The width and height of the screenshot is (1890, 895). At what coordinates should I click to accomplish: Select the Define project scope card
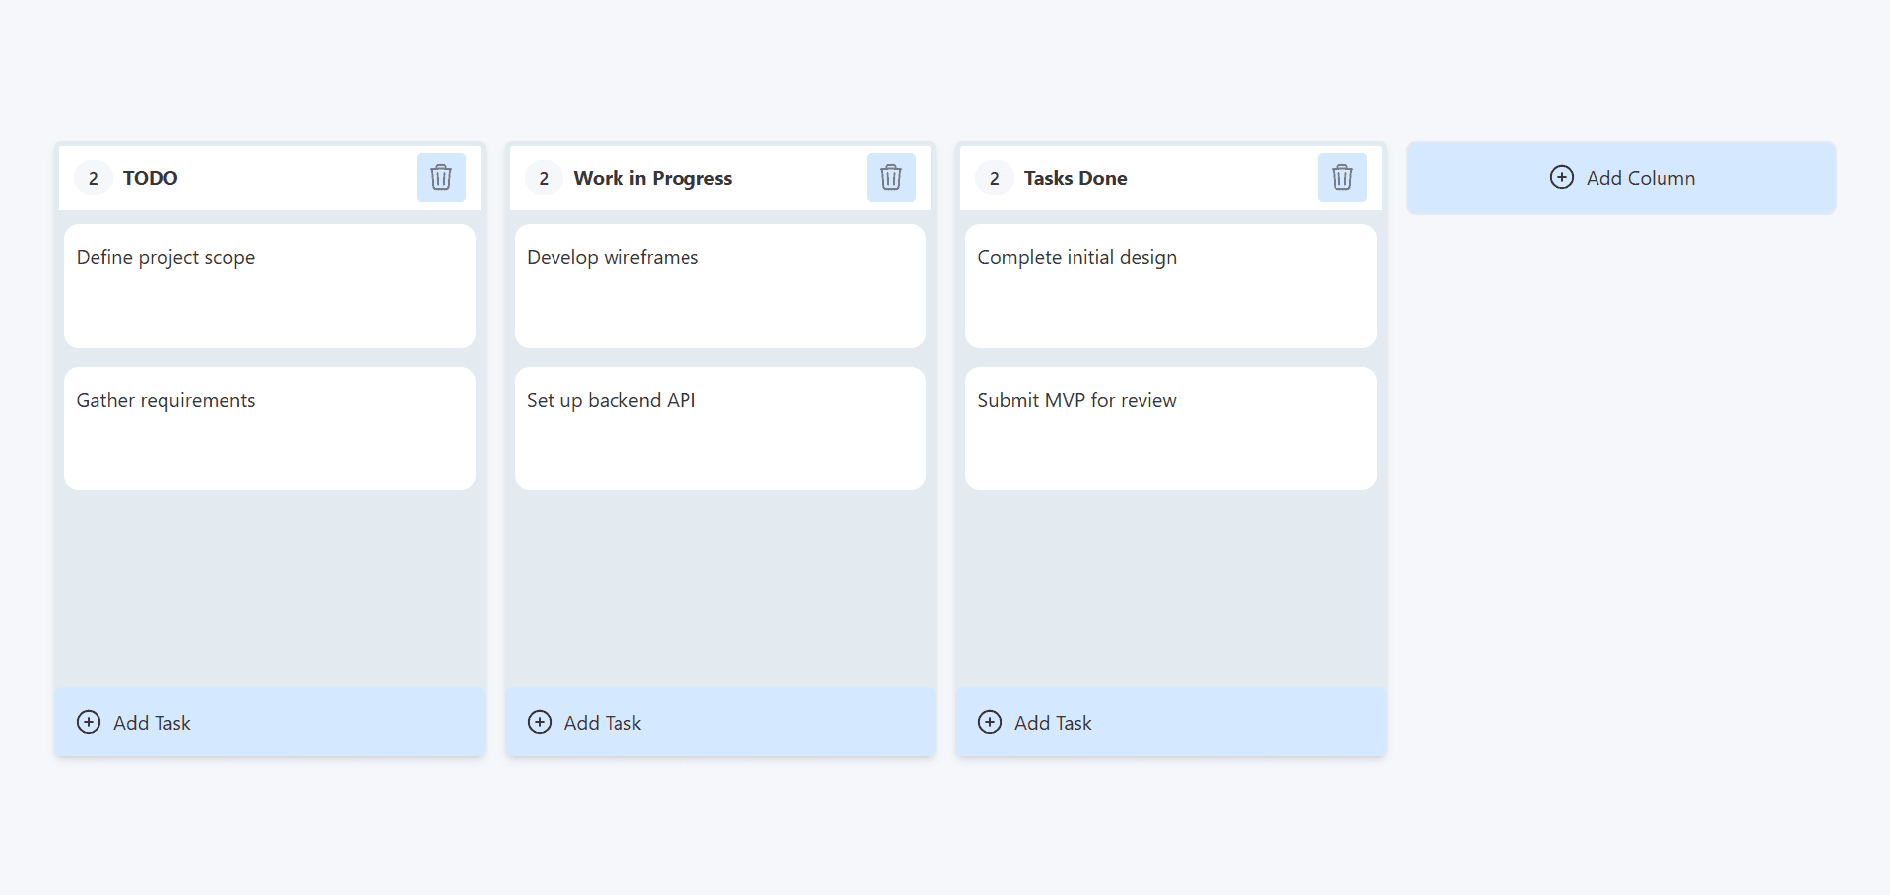[269, 286]
